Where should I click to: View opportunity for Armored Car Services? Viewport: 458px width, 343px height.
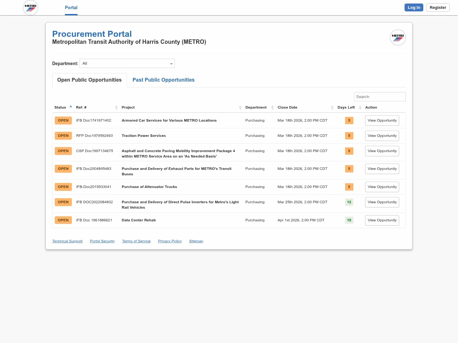382,121
